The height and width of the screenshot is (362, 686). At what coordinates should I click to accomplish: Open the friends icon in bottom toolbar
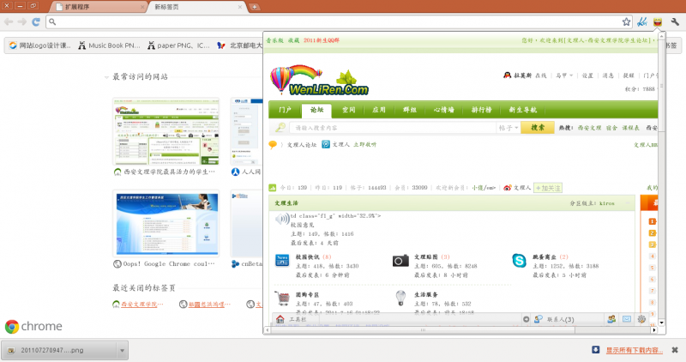[x=611, y=319]
